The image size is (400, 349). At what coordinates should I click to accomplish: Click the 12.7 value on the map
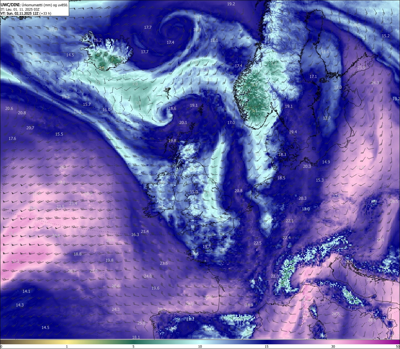[x=327, y=118]
